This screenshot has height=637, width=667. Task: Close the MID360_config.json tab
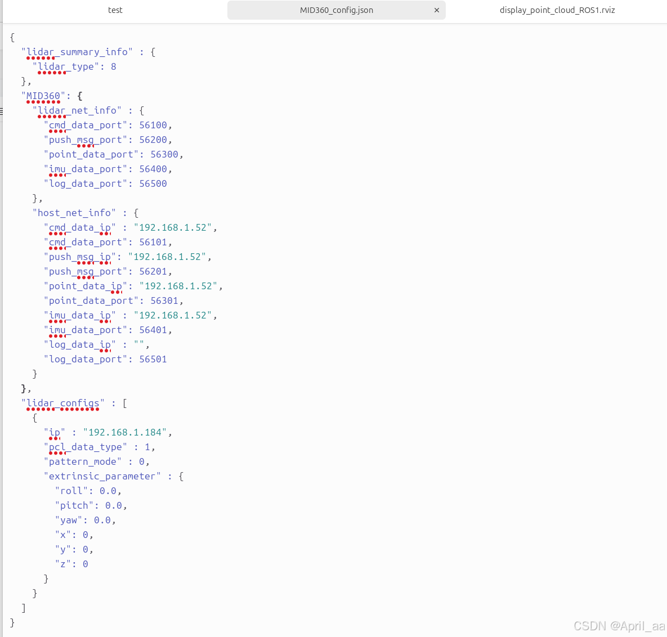tap(436, 10)
